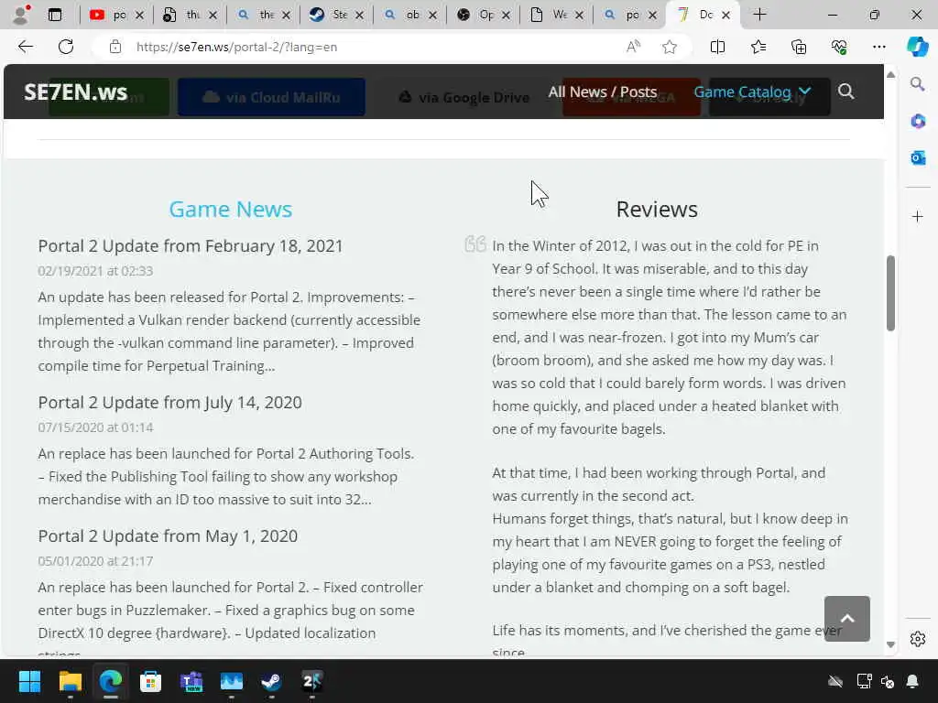Viewport: 938px width, 703px height.
Task: Click the date 07/15/2020 at 01:14
Action: coord(95,427)
